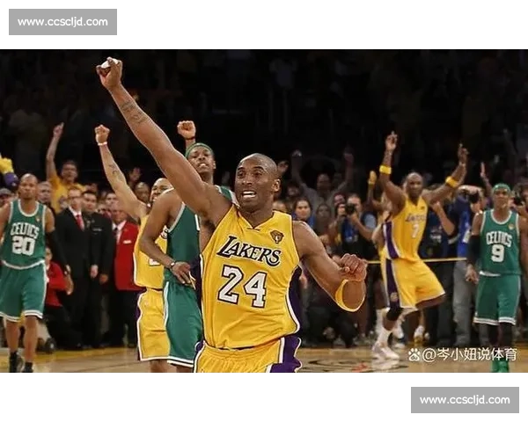Click the small logo icon before the Chinese watermark
Viewport: 528px width, 422px height.
(x=414, y=354)
